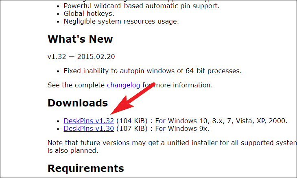The image size is (297, 178).
Task: Open the DeskPins v1.32 download link
Action: [89, 121]
